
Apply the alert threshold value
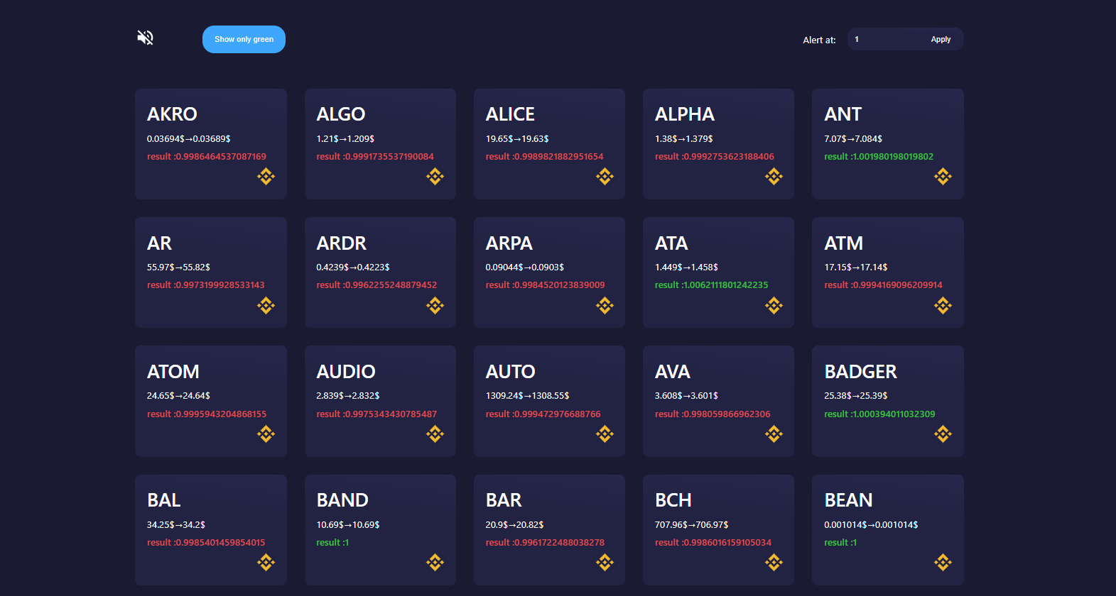pyautogui.click(x=941, y=40)
